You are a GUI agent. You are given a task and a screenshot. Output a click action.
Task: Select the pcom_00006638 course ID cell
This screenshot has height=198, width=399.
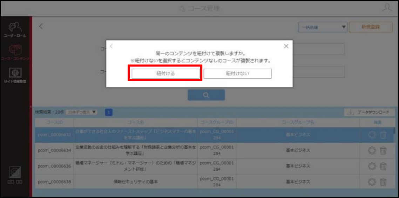point(54,182)
